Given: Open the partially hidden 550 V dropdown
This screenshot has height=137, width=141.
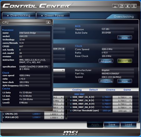Looking at the screenshot, I should pos(59,104).
